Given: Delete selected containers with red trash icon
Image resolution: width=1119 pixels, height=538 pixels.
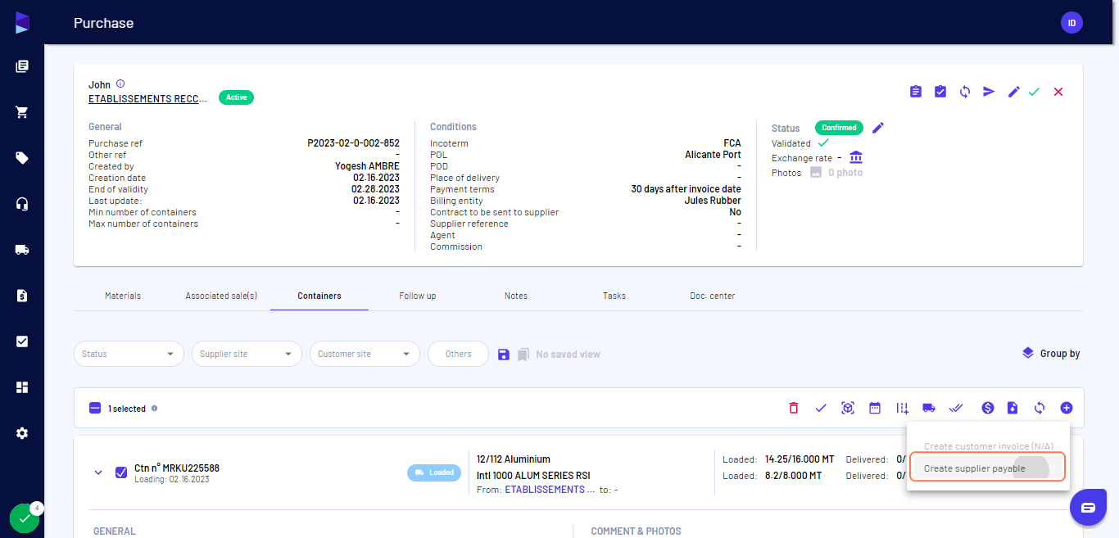Looking at the screenshot, I should tap(793, 408).
